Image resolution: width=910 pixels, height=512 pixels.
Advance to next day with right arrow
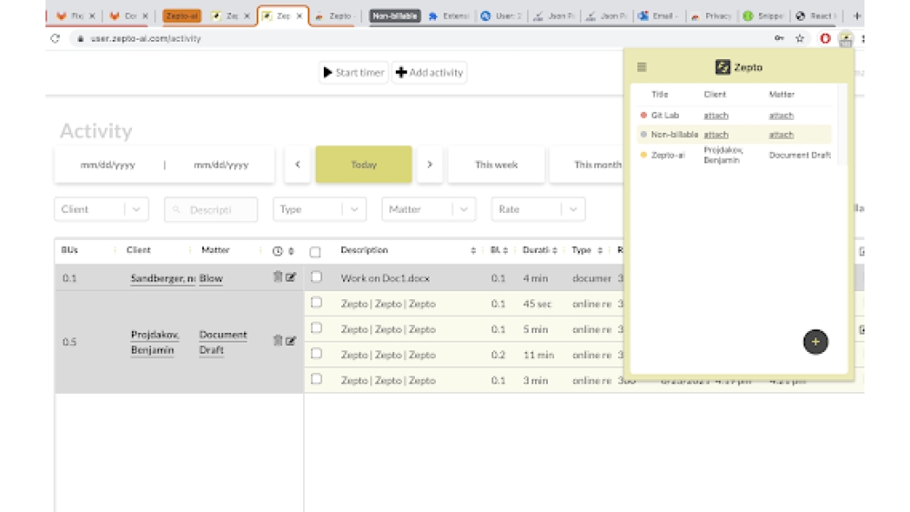point(430,165)
